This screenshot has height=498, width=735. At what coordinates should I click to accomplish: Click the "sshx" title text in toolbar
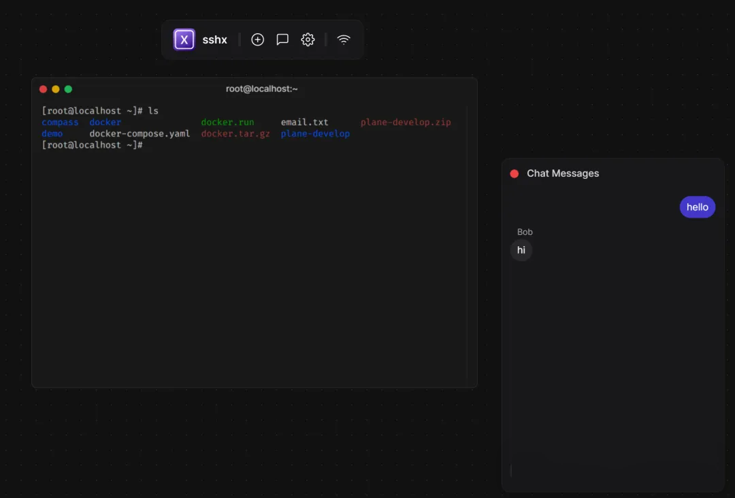tap(214, 40)
